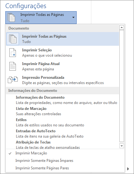Enable Imprimir Somente Páginas Pares
Screen dimensions: 134x174
pos(65,168)
